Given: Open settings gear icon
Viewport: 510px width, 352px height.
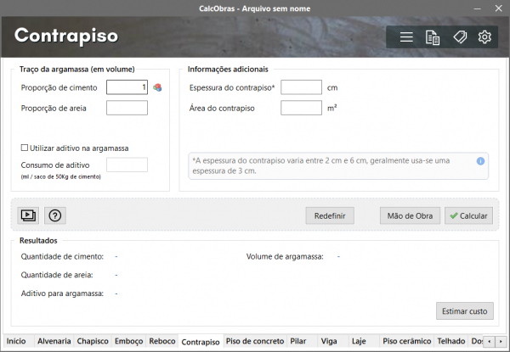Looking at the screenshot, I should click(x=485, y=37).
